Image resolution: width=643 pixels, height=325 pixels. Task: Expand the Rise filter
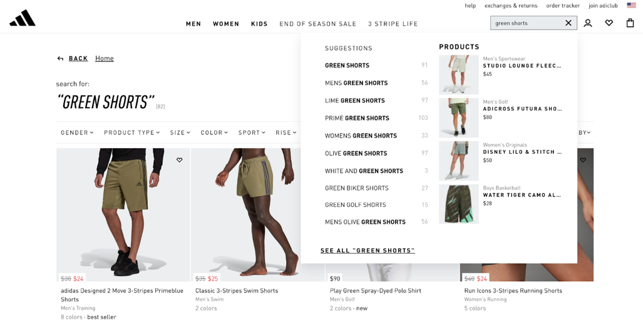(x=286, y=132)
